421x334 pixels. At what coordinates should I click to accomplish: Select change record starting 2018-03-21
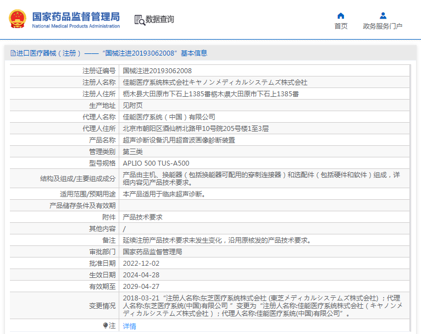pos(263,306)
